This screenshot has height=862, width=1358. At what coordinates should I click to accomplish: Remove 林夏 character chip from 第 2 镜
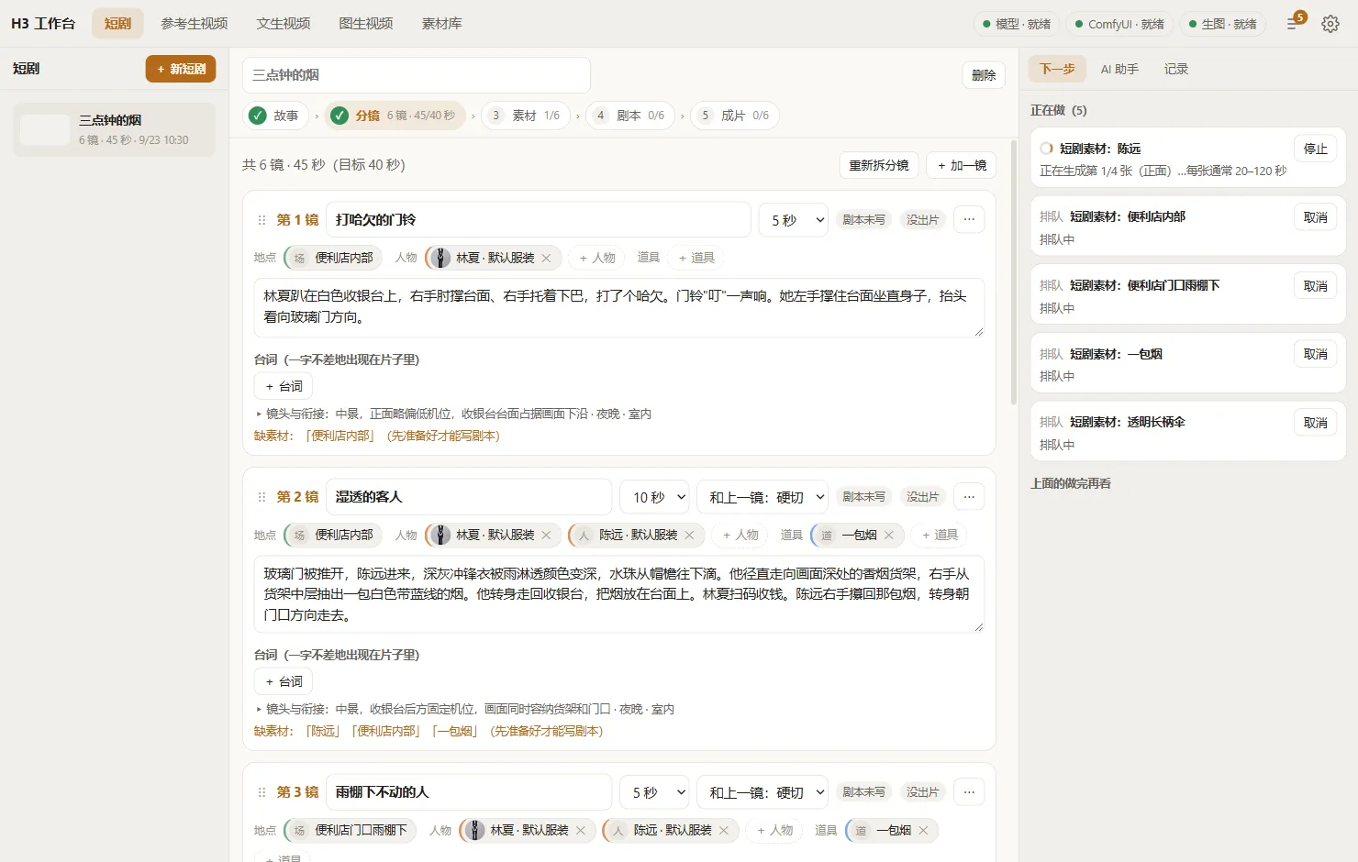click(546, 536)
